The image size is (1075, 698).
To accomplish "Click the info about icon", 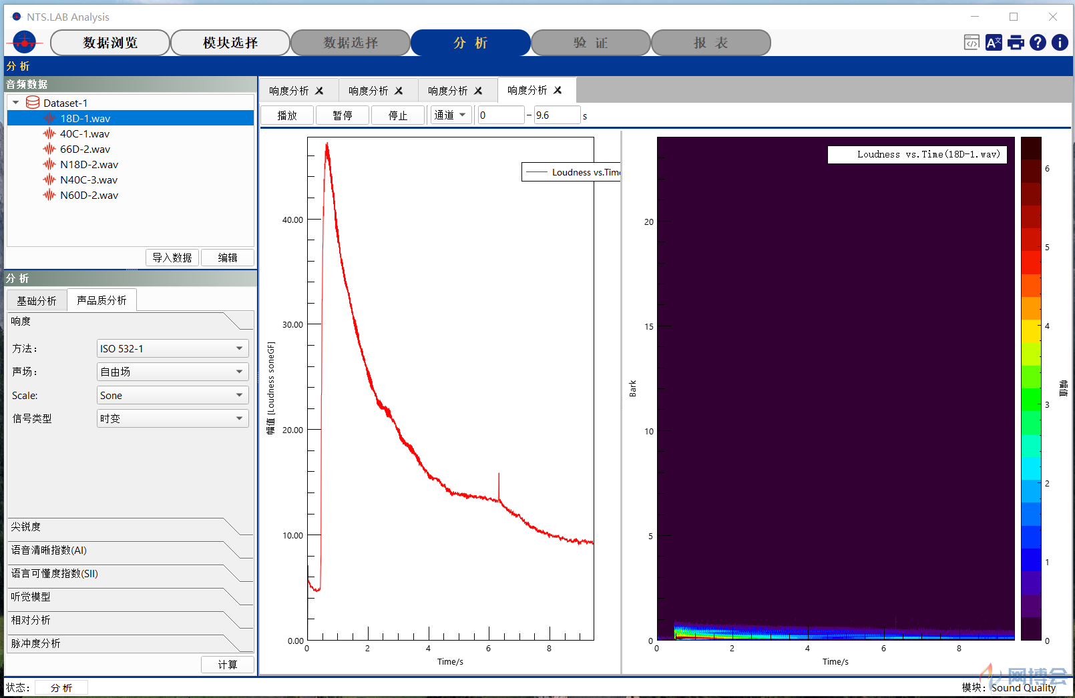I will coord(1060,43).
